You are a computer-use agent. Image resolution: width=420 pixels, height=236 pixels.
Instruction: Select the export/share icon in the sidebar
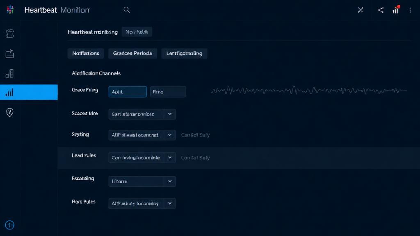[x=10, y=53]
